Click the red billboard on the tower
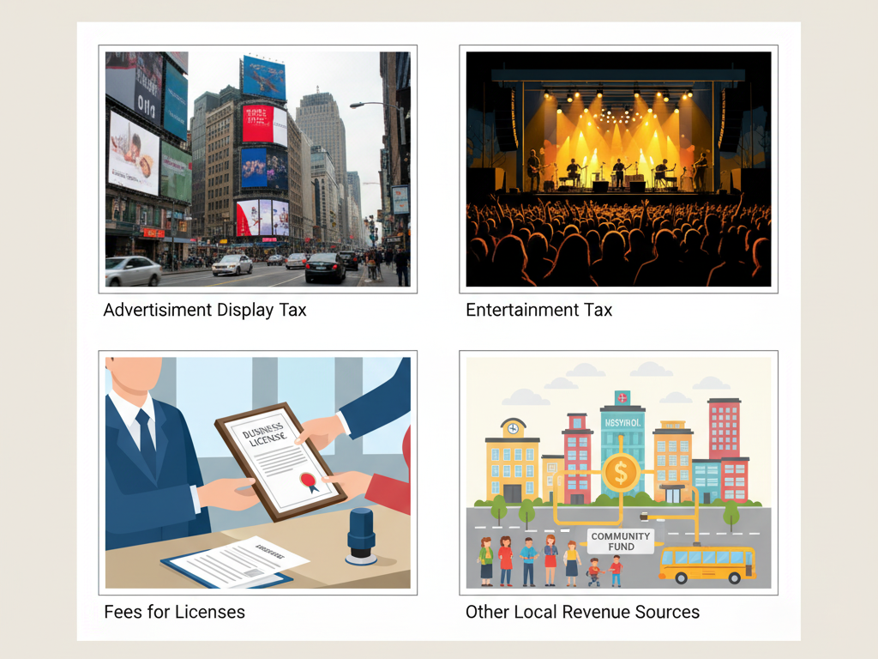Viewport: 878px width, 659px height. point(257,124)
